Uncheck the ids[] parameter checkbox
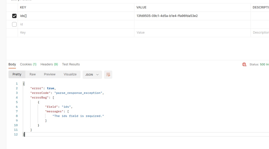The height and width of the screenshot is (149, 269). pos(14,16)
